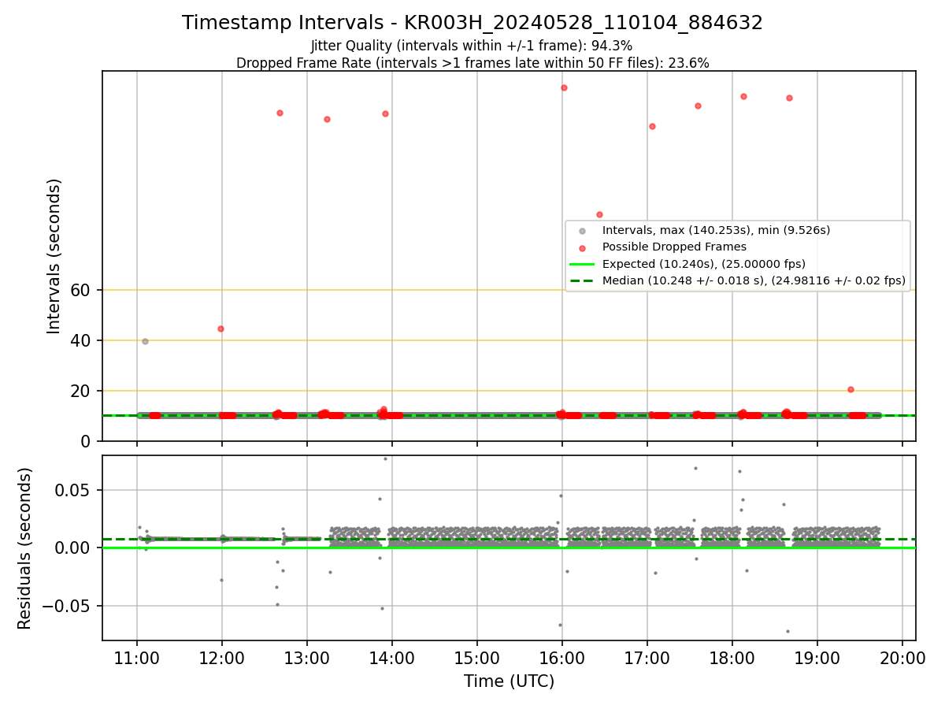The width and height of the screenshot is (945, 709).
Task: Click the 'Time (UTC)' x-axis label
Action: pyautogui.click(x=509, y=681)
